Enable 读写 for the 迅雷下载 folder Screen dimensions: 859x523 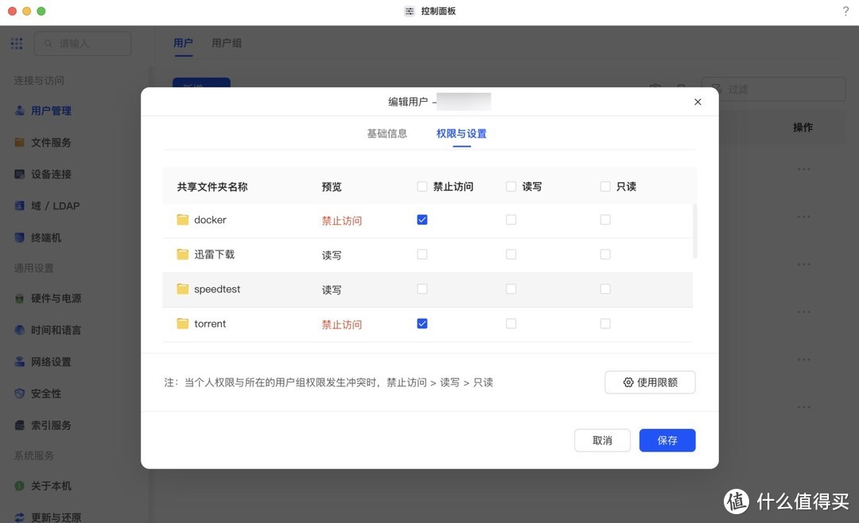(511, 254)
